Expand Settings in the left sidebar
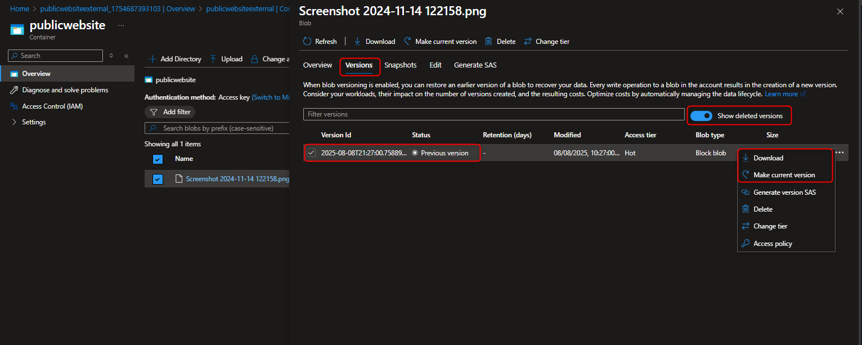The width and height of the screenshot is (862, 345). [34, 122]
